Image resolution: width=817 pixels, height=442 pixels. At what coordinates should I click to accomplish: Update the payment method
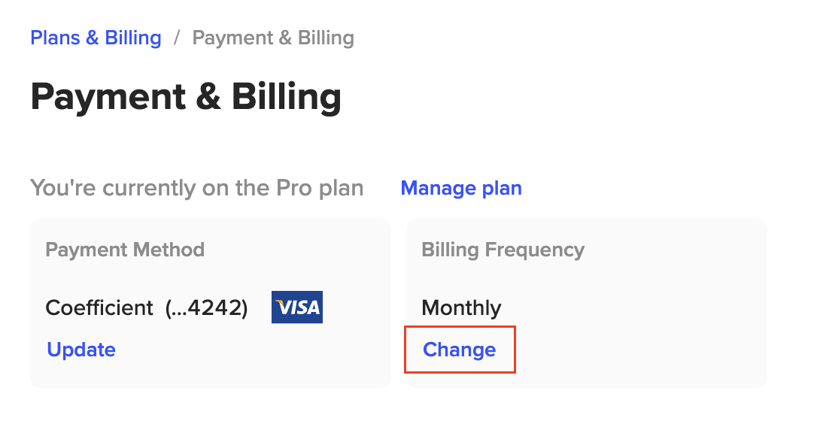pos(81,350)
